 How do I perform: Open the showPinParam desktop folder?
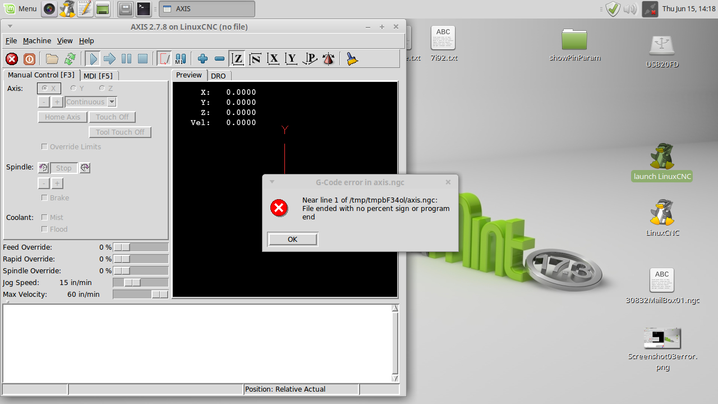(x=575, y=45)
